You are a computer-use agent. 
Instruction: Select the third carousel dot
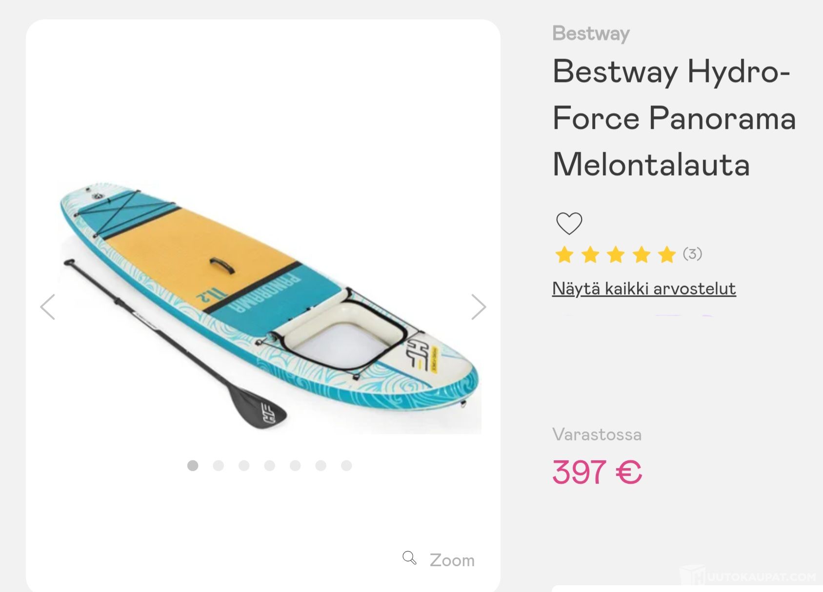click(244, 466)
